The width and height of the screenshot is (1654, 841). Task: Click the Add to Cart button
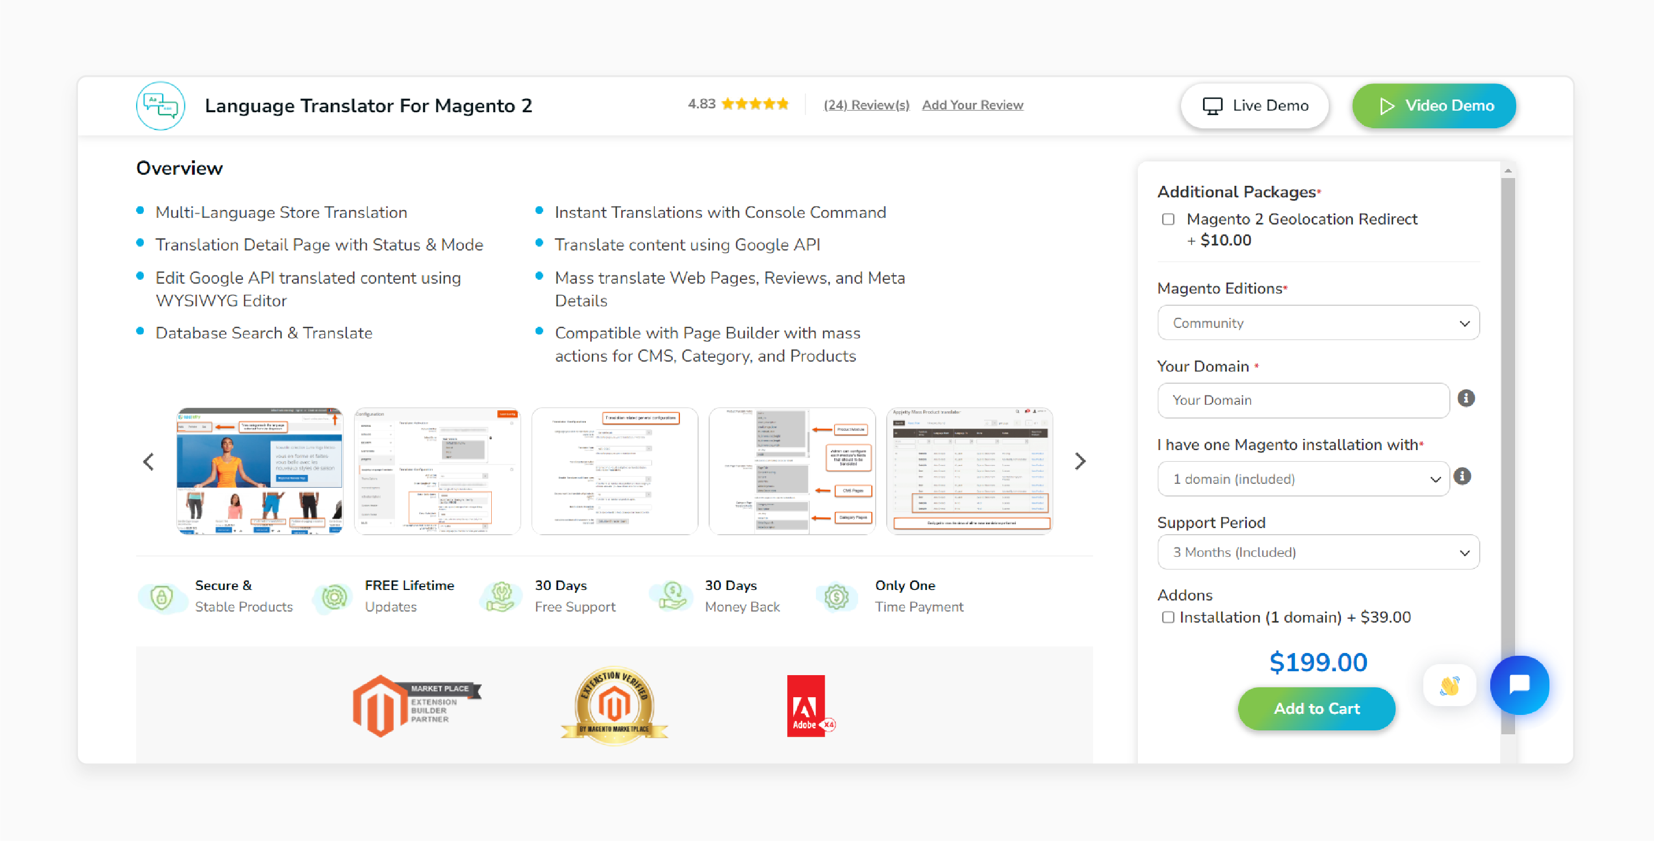pyautogui.click(x=1316, y=708)
